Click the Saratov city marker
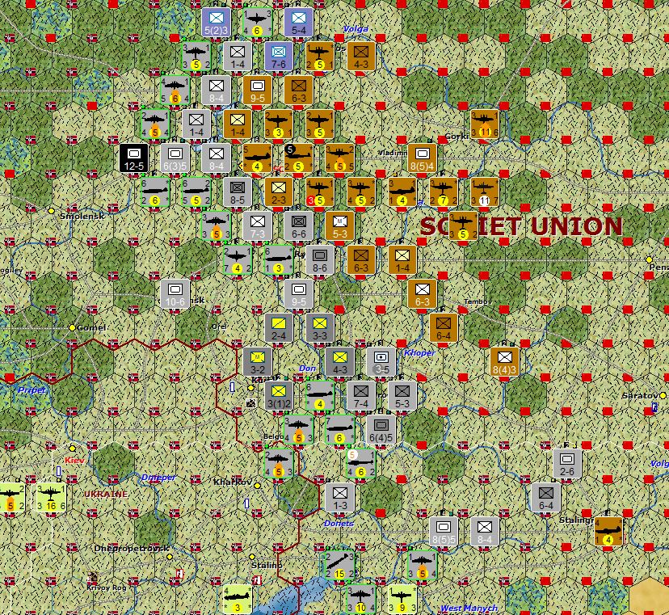Screen dimensions: 669x615 click(x=663, y=396)
